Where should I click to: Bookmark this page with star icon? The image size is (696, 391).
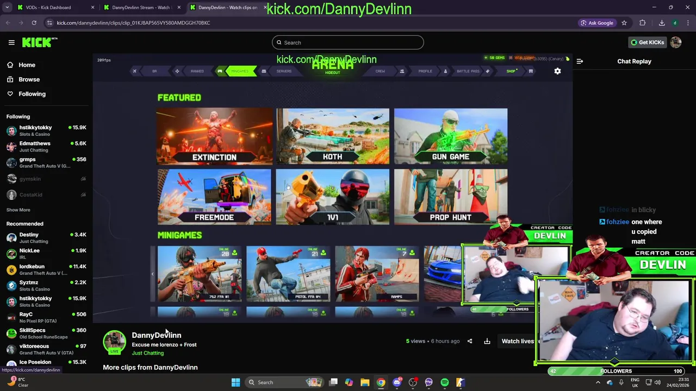[x=624, y=23]
